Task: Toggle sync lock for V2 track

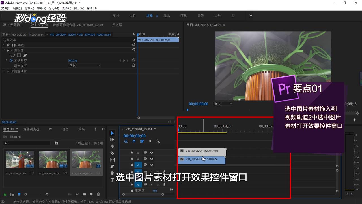Action: pos(145,159)
